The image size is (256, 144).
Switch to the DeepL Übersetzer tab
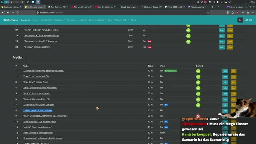(x=128, y=7)
